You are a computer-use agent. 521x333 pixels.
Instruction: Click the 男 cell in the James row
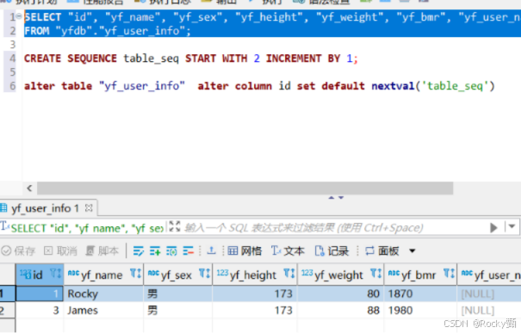178,310
